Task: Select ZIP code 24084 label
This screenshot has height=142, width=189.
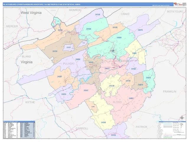Action: coord(78,59)
